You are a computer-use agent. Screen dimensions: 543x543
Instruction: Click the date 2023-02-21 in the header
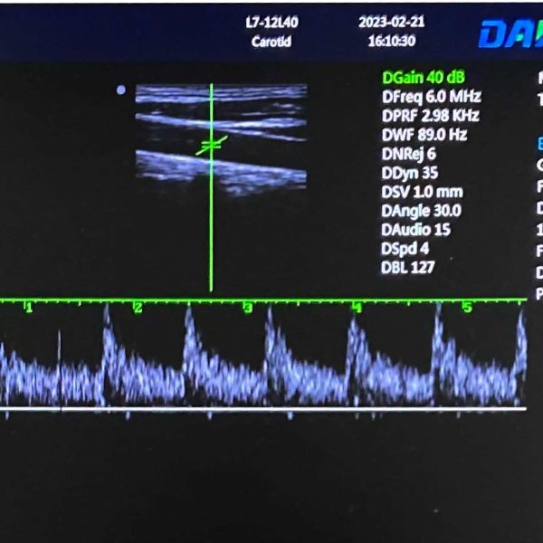(x=391, y=24)
